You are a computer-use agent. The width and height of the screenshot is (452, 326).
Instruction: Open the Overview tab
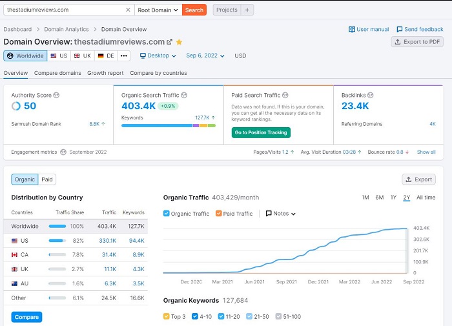pyautogui.click(x=15, y=73)
